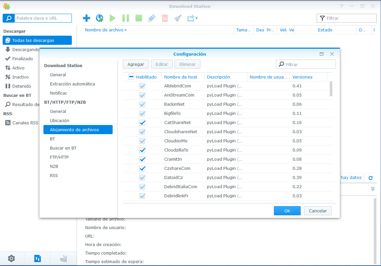Open Extracción automática settings page
381x266 pixels.
pos(72,84)
